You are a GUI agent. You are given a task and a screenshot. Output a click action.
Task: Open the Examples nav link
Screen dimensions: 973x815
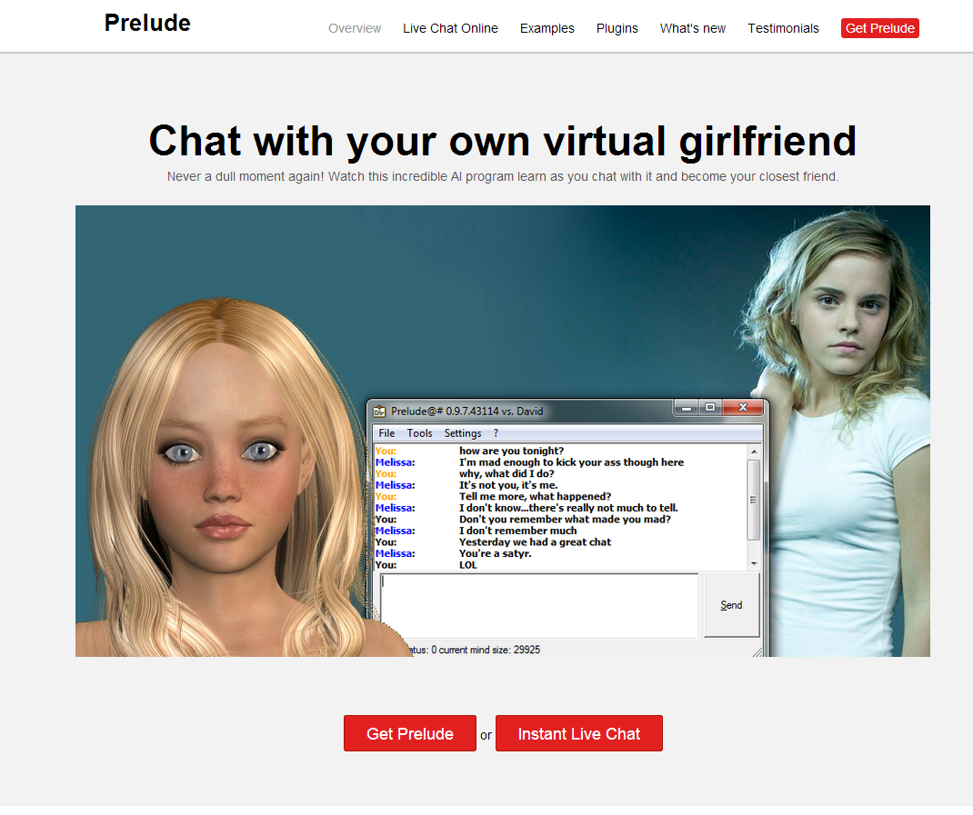point(547,28)
